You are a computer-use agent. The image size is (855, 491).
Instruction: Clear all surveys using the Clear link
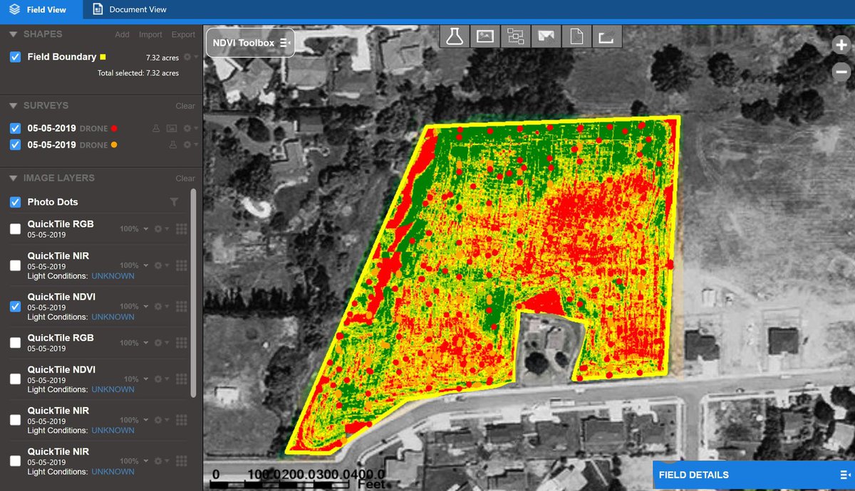point(185,105)
